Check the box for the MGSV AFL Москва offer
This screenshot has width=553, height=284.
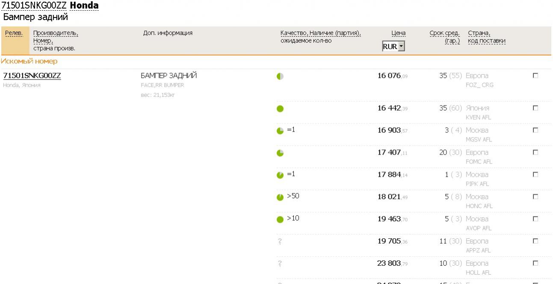tap(534, 130)
